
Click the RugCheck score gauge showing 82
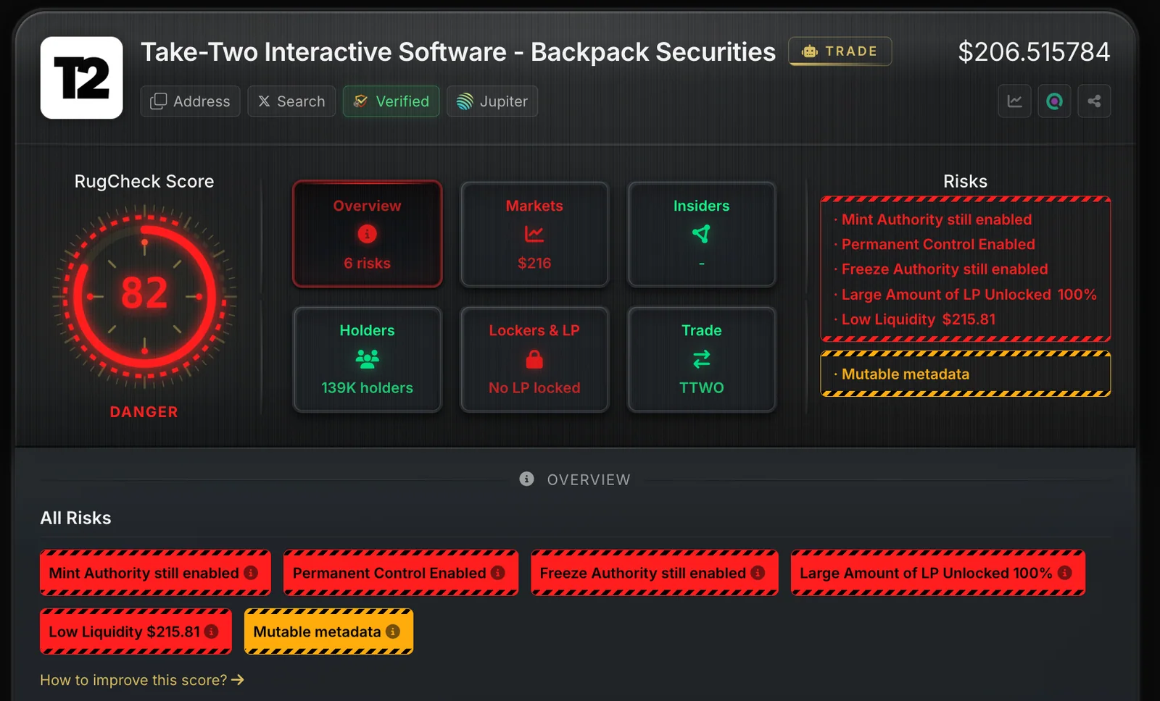[x=144, y=295]
